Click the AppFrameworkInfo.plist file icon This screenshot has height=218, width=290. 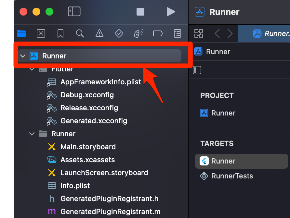pos(52,82)
